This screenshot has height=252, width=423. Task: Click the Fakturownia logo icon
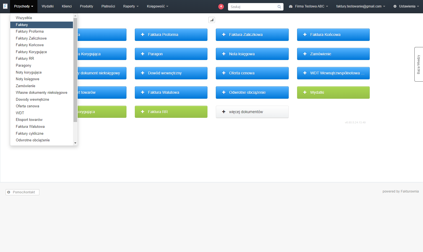[x=5, y=6]
